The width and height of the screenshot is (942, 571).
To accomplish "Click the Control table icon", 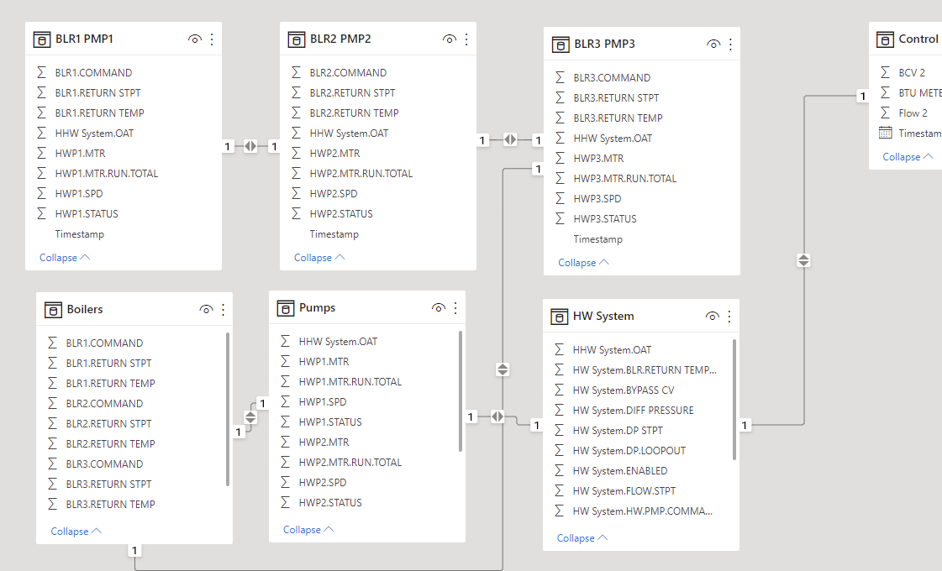I will click(885, 39).
